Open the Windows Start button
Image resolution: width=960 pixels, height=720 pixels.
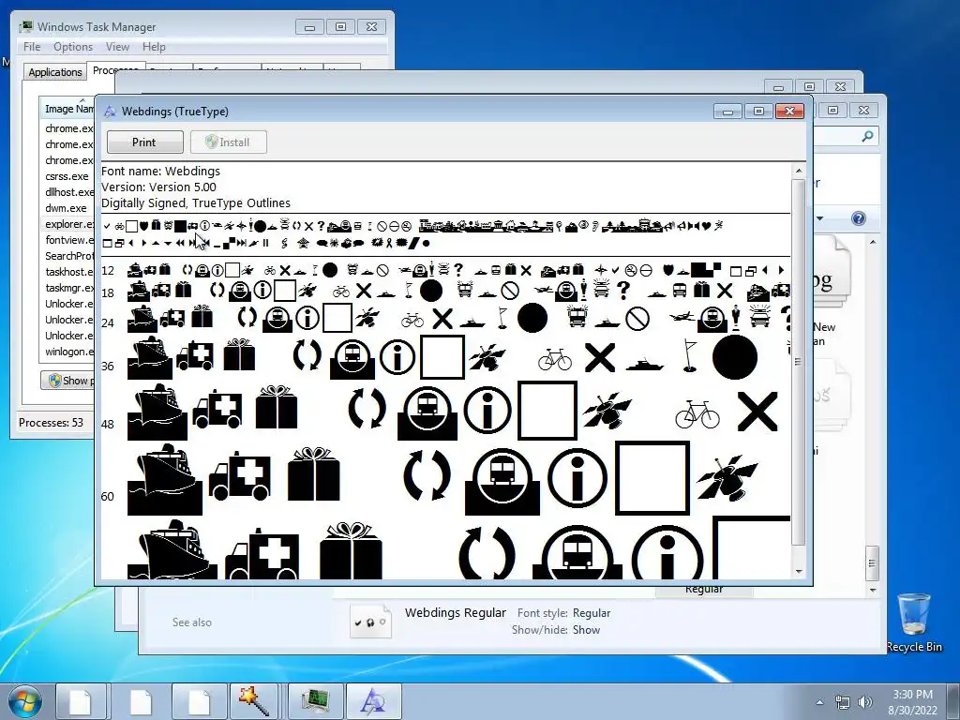click(x=24, y=701)
